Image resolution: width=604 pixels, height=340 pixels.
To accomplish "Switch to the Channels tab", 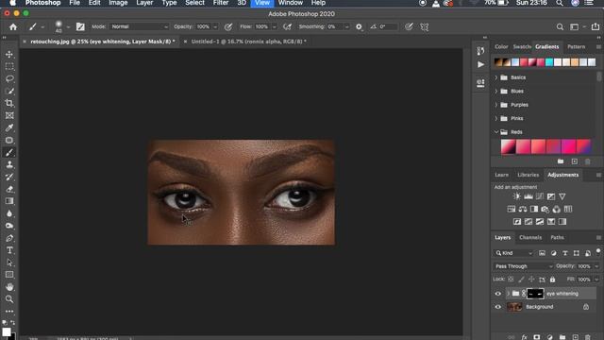I will 530,237.
